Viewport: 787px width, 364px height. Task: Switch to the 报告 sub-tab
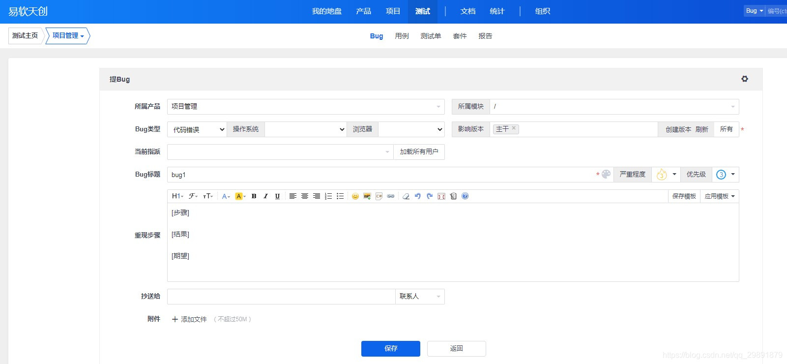point(485,36)
